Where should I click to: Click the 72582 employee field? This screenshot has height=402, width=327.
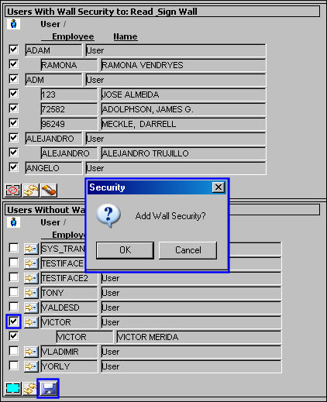(69, 109)
